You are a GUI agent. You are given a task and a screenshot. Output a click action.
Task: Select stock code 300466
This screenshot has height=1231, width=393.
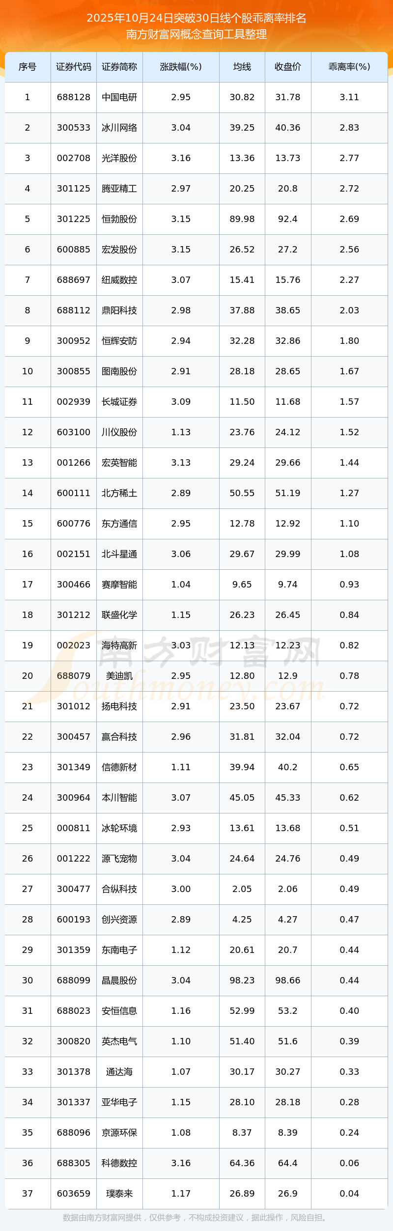(74, 585)
